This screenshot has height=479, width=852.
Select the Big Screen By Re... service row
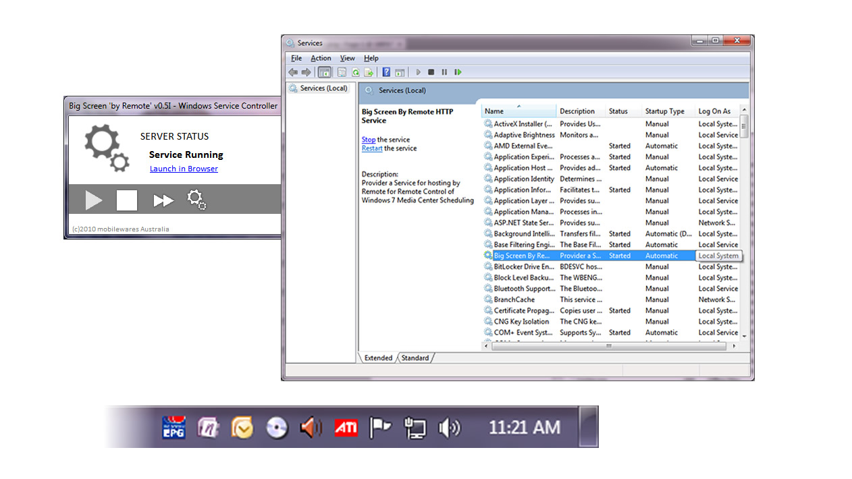point(611,256)
